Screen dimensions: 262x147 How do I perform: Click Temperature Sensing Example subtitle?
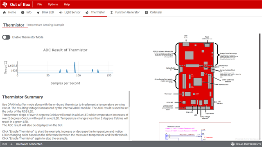(x=45, y=25)
